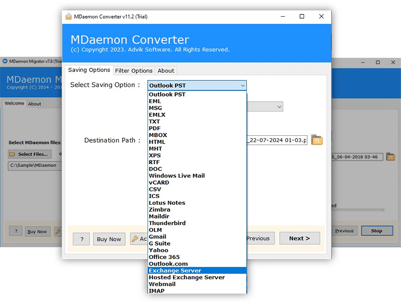The width and height of the screenshot is (401, 304).
Task: Click ? help button in Migrator window
Action: (x=16, y=231)
